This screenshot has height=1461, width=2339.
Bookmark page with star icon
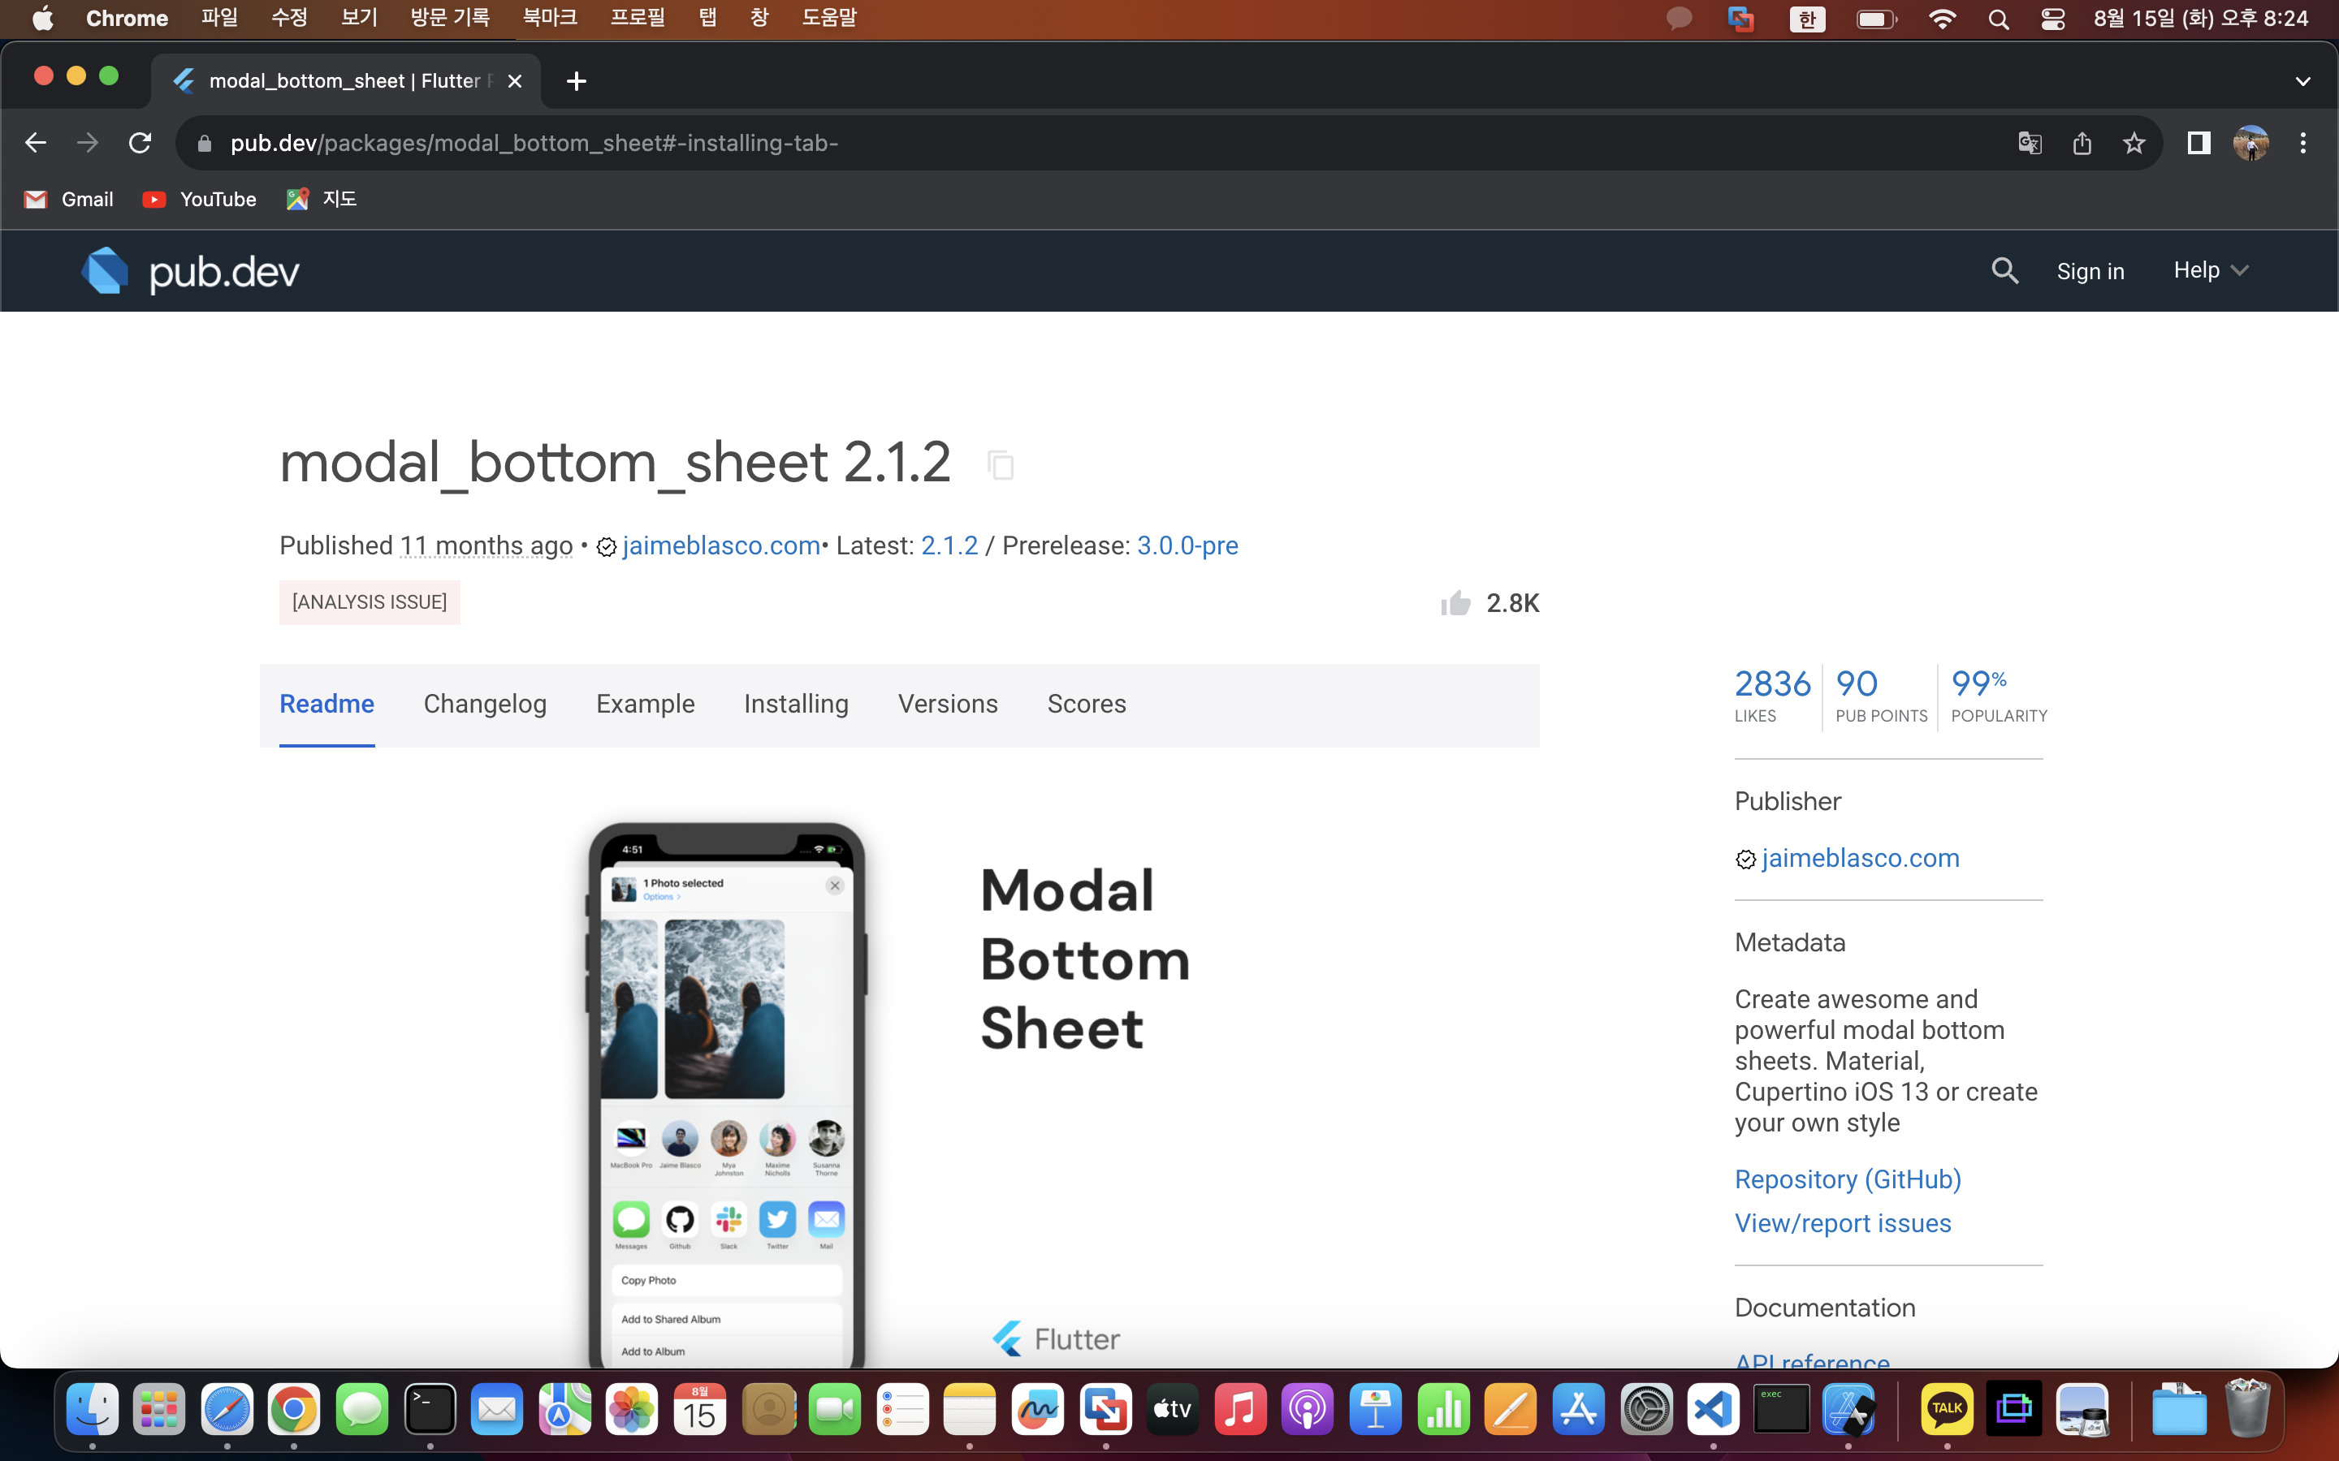tap(2134, 143)
